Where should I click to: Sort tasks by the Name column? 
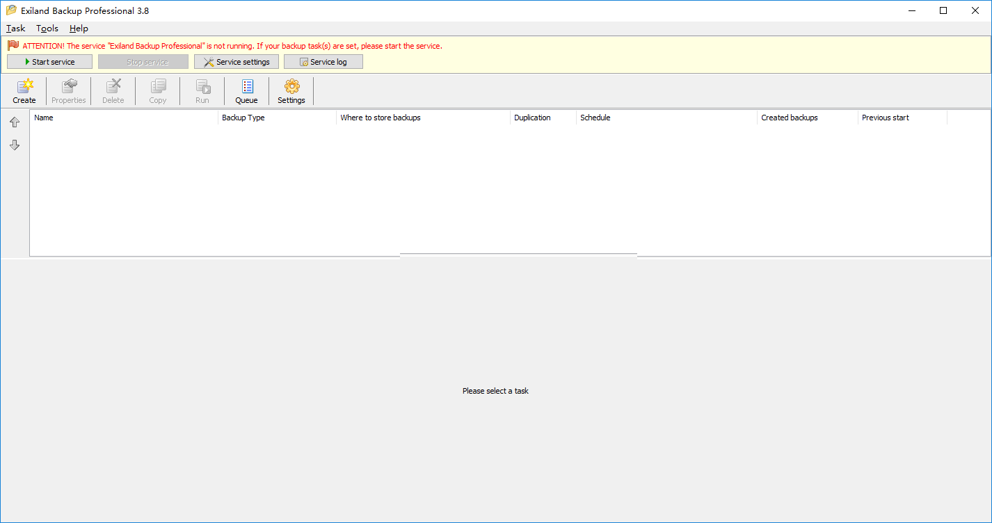tap(124, 118)
